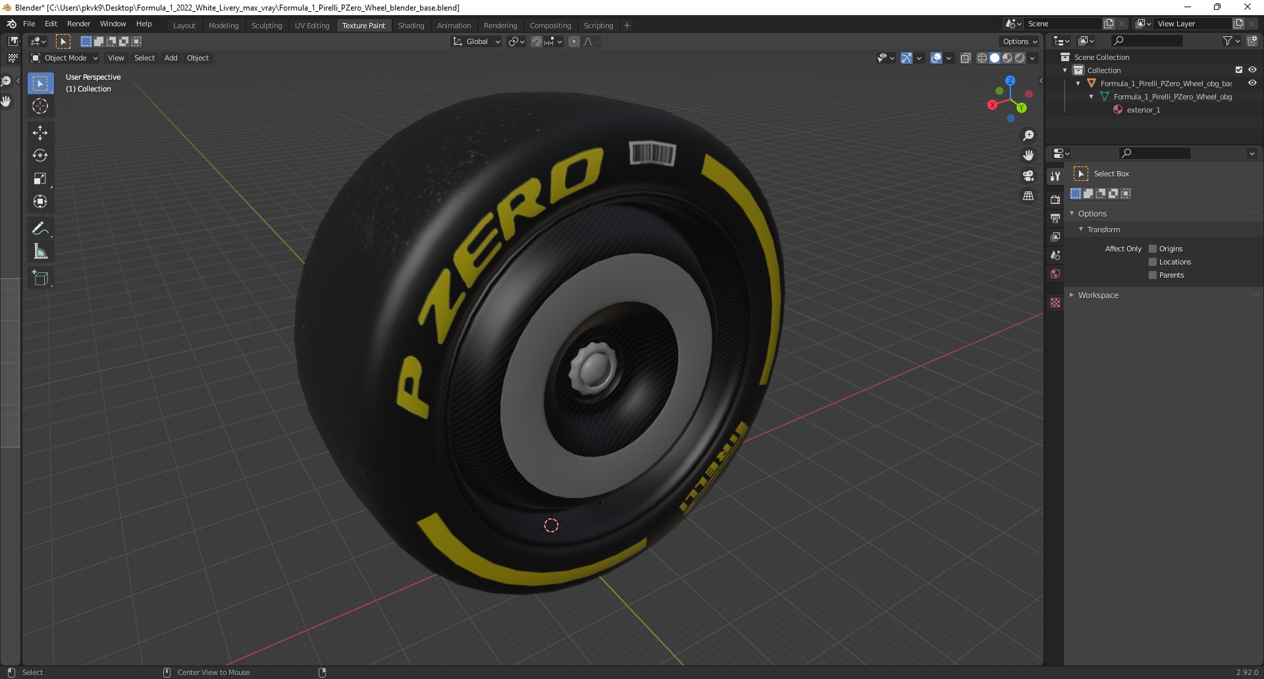This screenshot has width=1264, height=679.
Task: Click the new view layer icon
Action: [1238, 24]
